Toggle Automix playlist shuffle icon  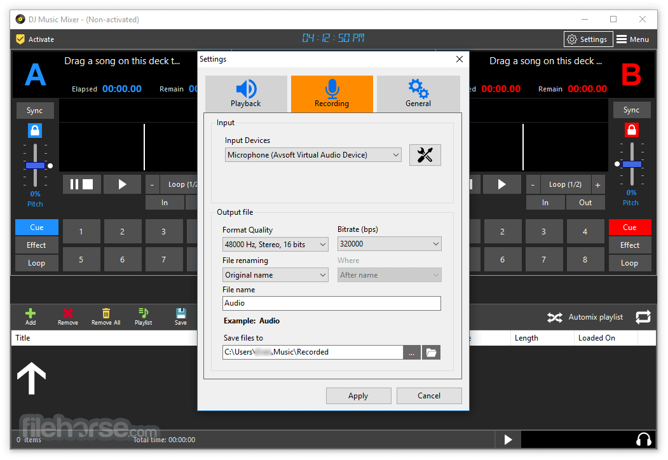pos(555,317)
